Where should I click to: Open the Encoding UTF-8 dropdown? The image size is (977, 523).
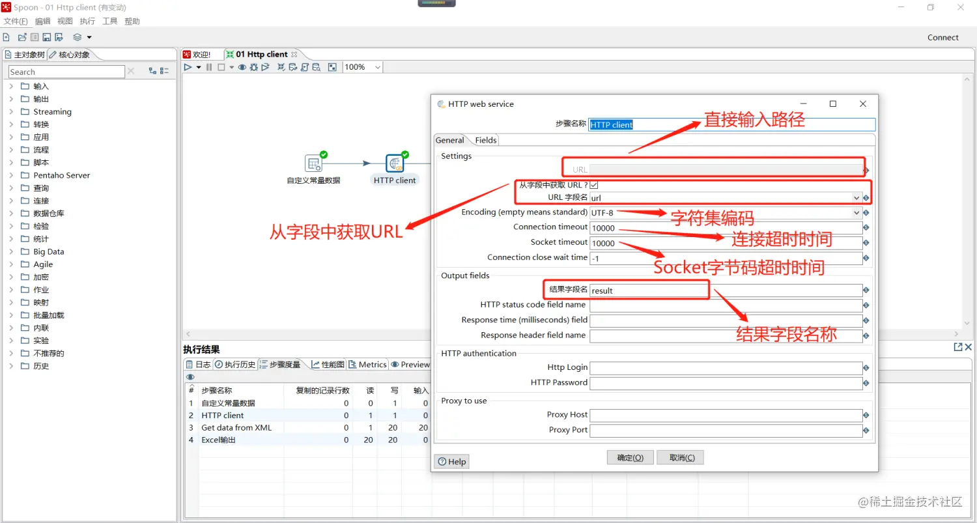click(x=856, y=212)
